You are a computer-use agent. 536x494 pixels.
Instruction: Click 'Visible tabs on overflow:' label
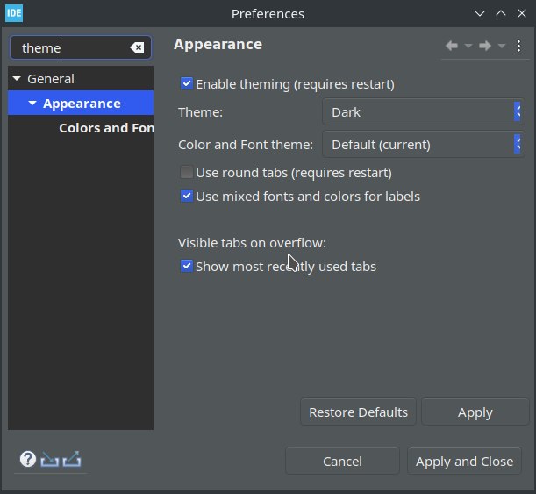pyautogui.click(x=252, y=243)
